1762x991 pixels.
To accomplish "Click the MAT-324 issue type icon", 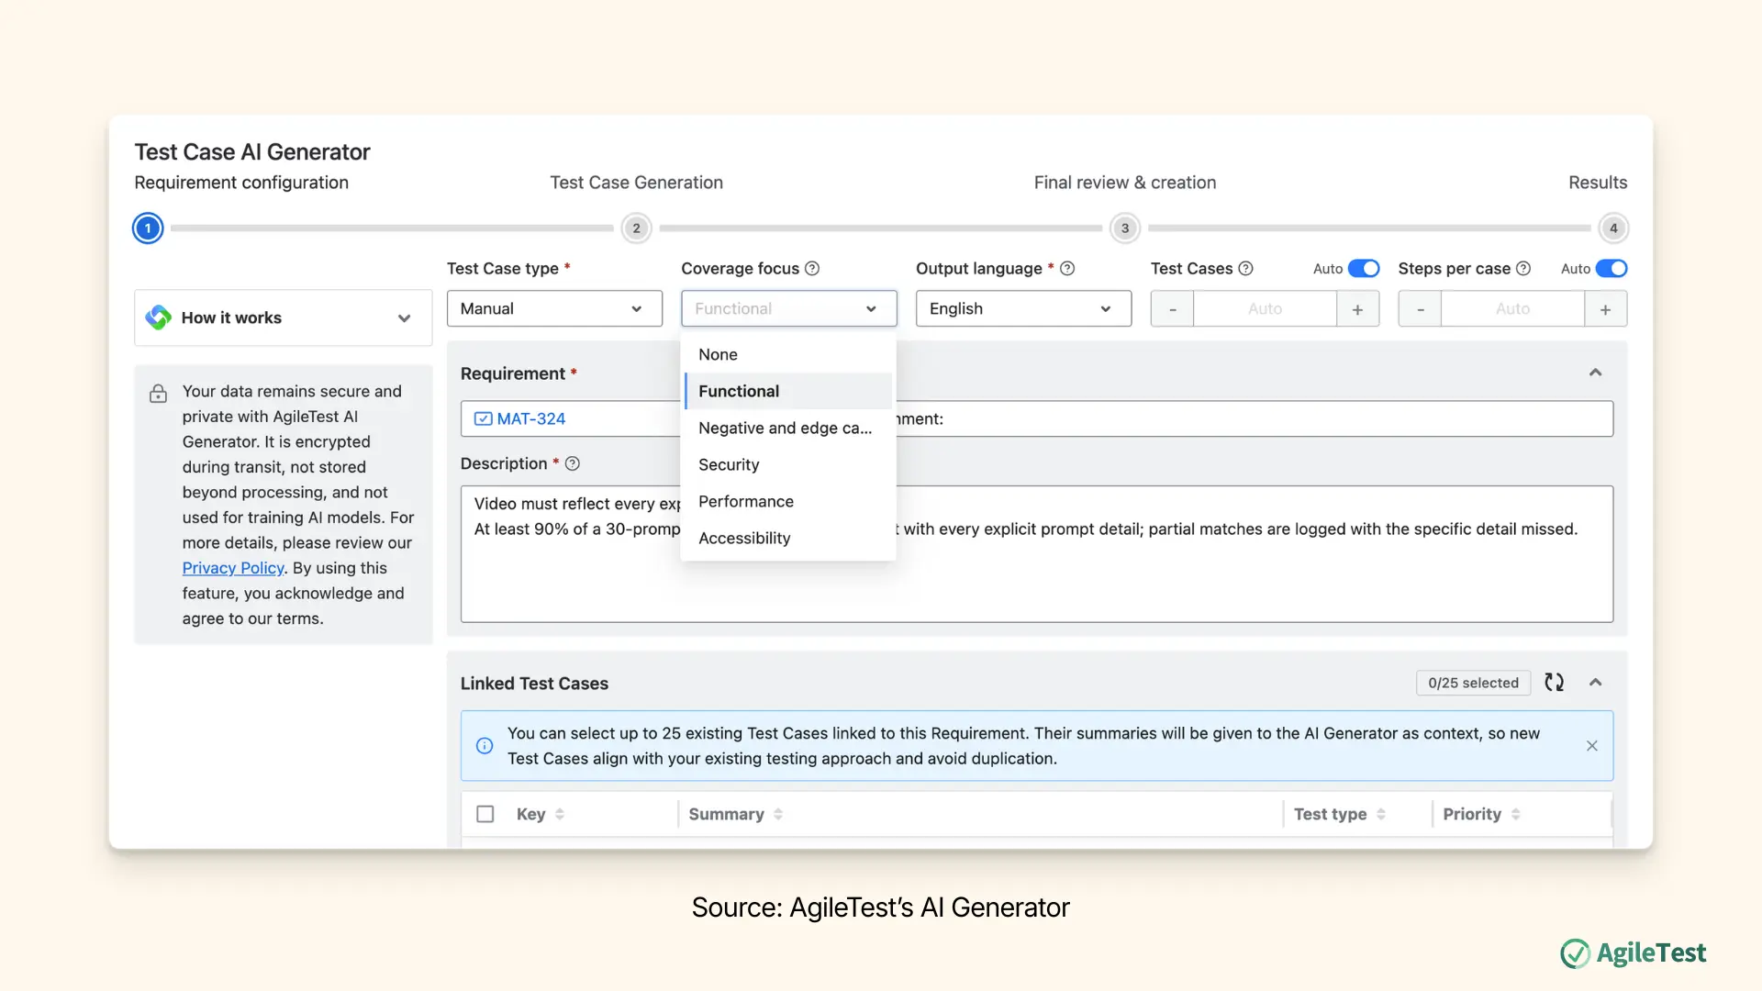I will tap(483, 418).
